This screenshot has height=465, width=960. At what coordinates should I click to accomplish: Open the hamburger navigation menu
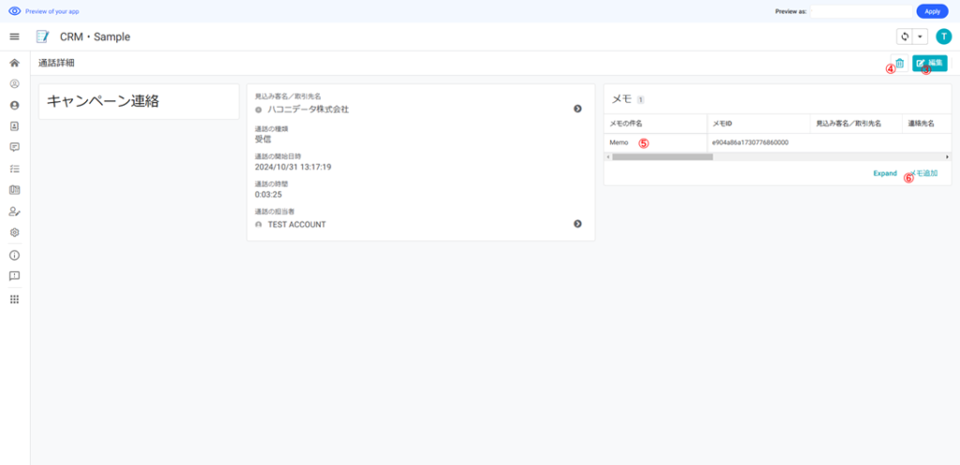[x=15, y=37]
